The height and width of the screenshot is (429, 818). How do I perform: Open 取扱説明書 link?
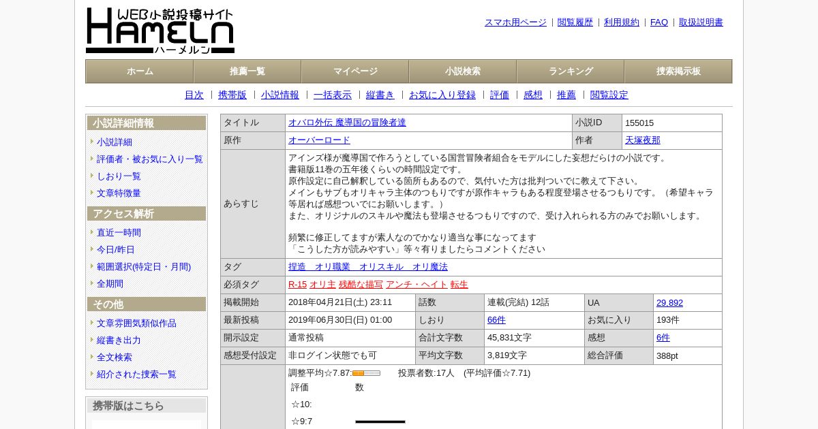pyautogui.click(x=701, y=22)
